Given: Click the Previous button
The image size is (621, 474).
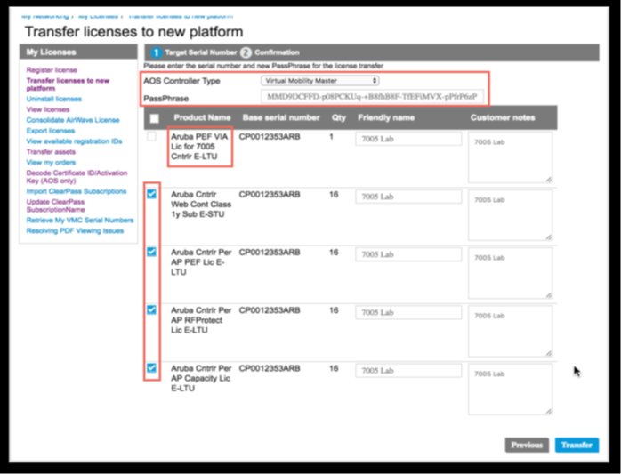Looking at the screenshot, I should click(x=527, y=445).
